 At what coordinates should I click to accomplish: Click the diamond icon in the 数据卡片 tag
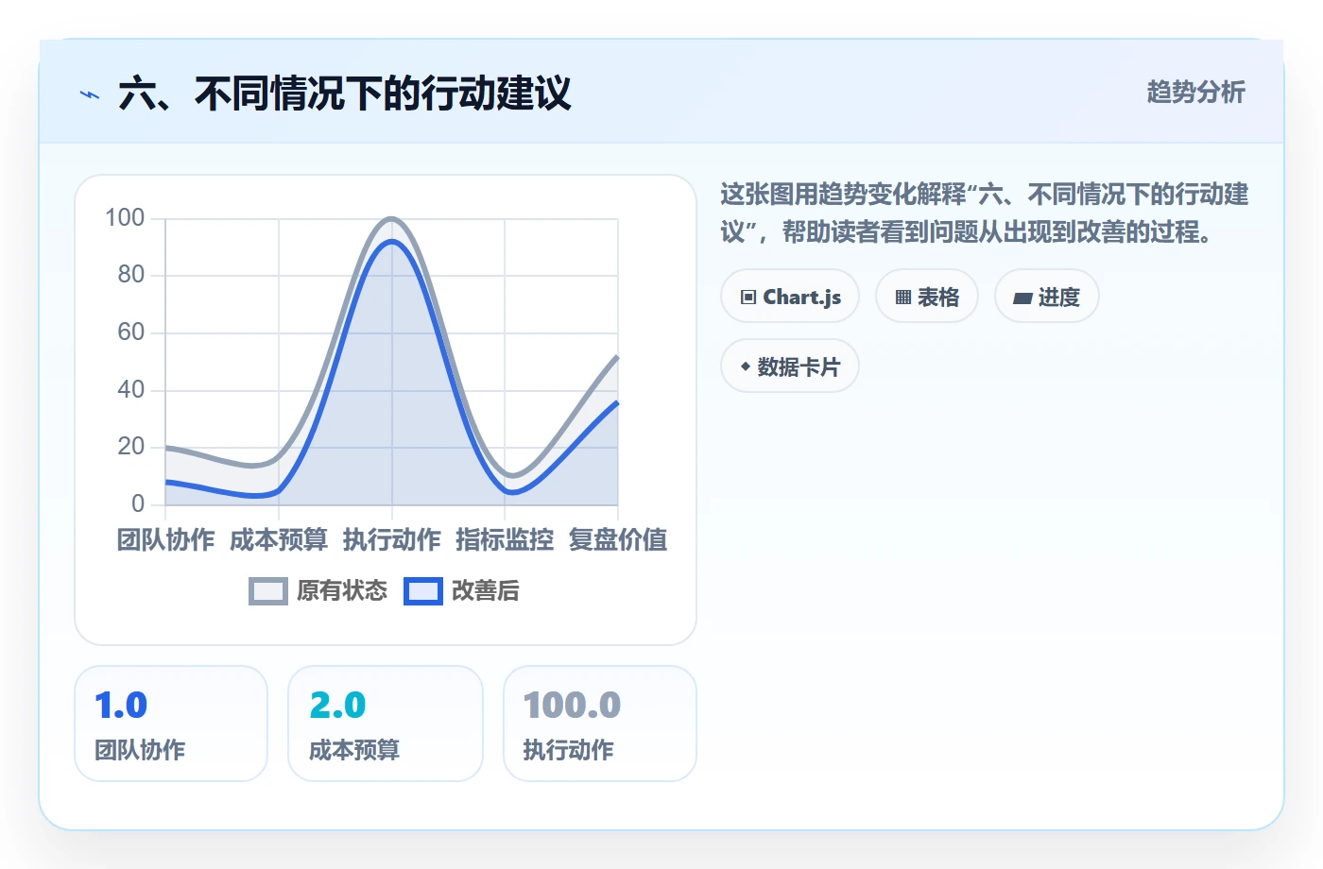coord(746,366)
